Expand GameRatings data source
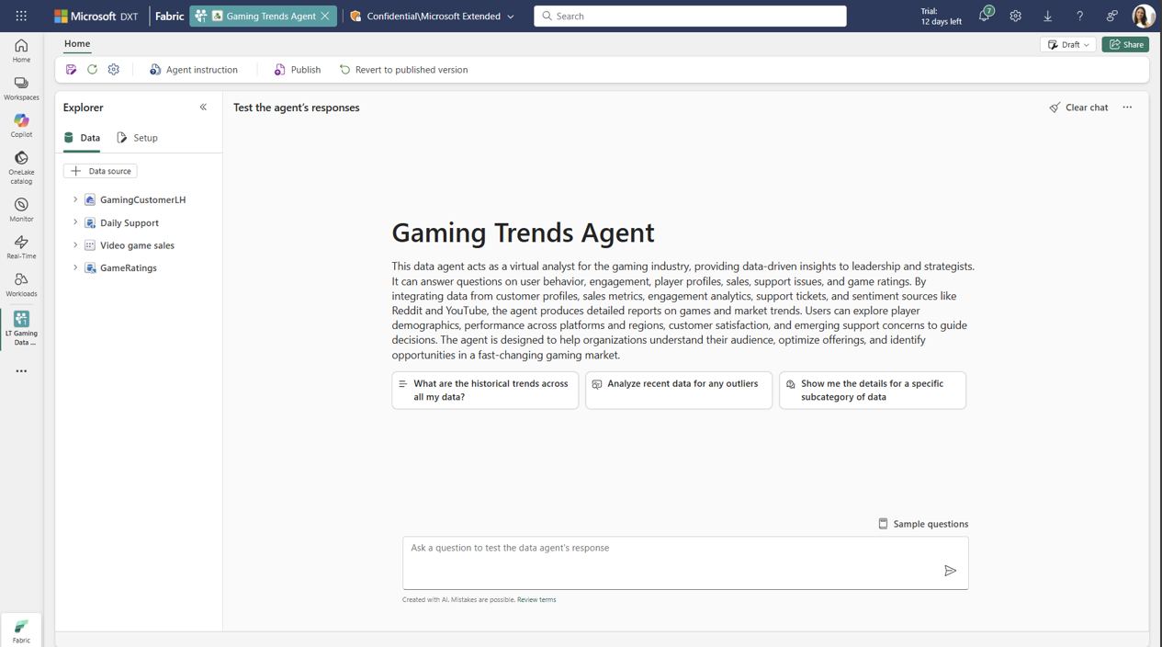1162x647 pixels. point(75,267)
